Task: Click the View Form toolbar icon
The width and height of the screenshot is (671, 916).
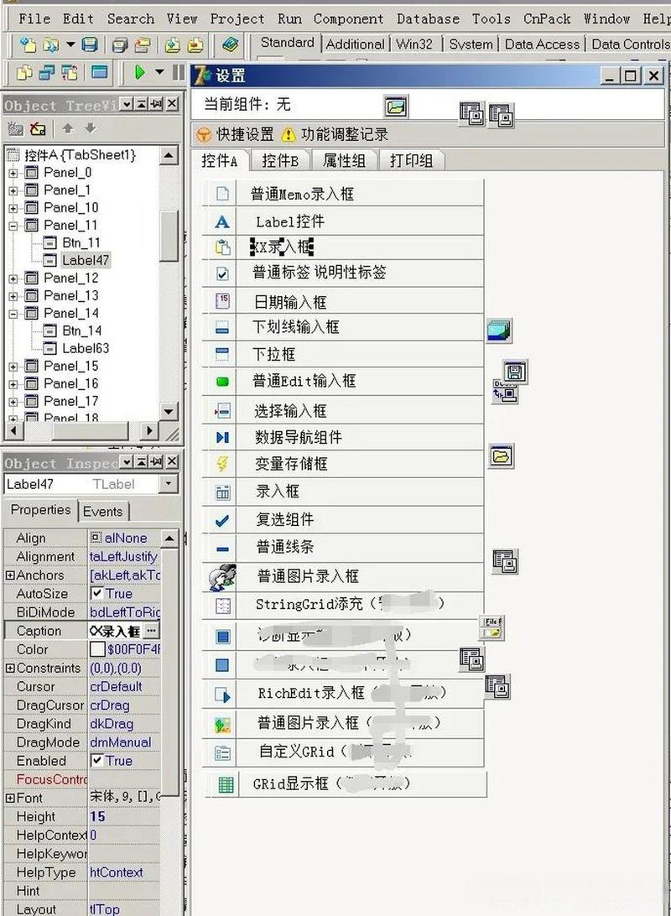Action: (47, 72)
